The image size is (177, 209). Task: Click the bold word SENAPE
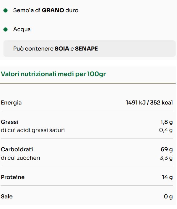pos(86,49)
